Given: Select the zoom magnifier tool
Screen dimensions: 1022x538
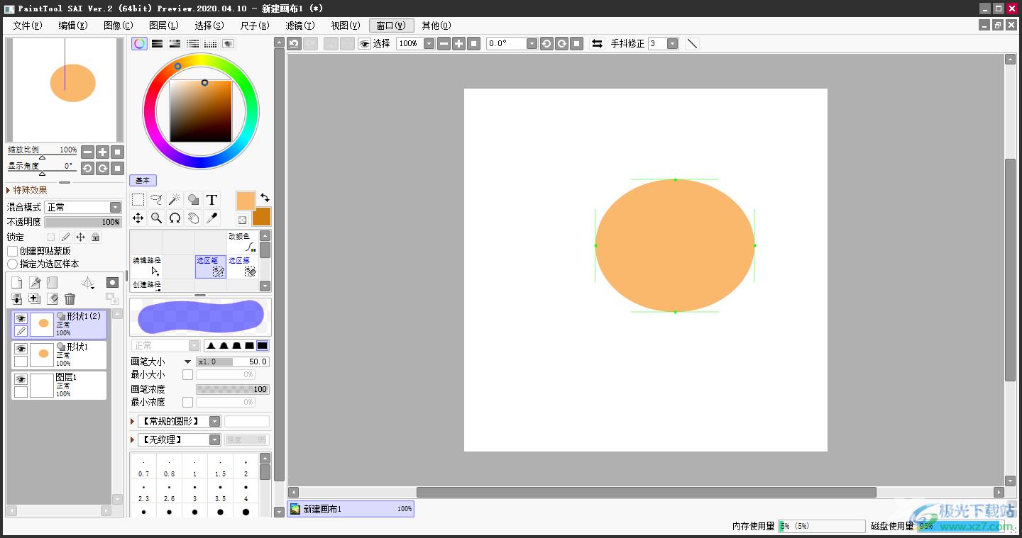Looking at the screenshot, I should [157, 218].
